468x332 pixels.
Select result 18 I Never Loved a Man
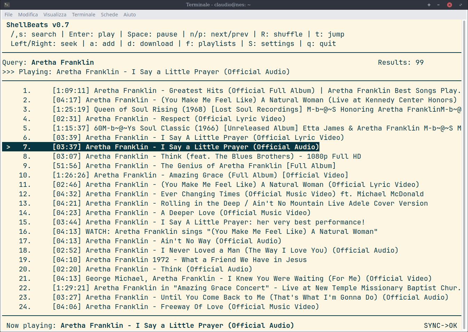232,251
